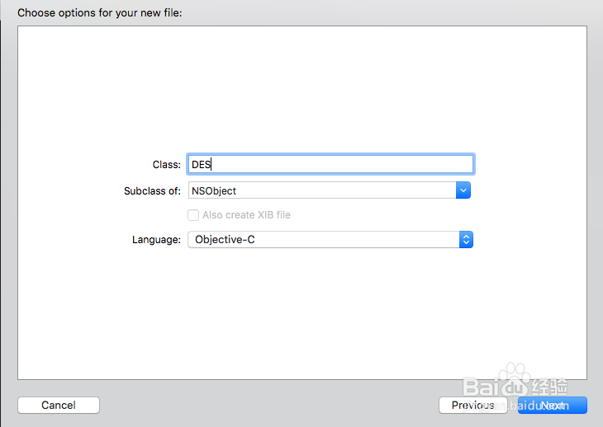Click the Subclass of: label
The image size is (603, 427).
152,191
